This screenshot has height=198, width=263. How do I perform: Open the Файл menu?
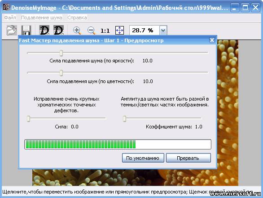point(10,18)
